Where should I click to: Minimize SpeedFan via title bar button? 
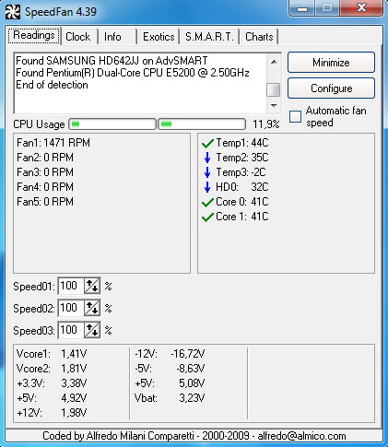tap(302, 8)
